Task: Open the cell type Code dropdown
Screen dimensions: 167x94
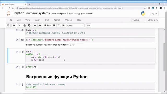Action: point(75,26)
